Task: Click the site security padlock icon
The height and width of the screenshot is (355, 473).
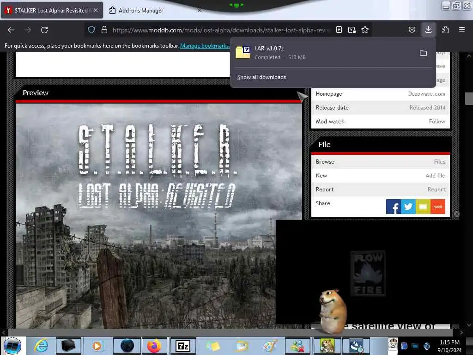Action: click(x=104, y=30)
